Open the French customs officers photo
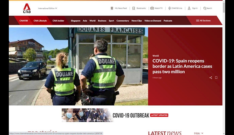The image size is (234, 135). point(78,66)
